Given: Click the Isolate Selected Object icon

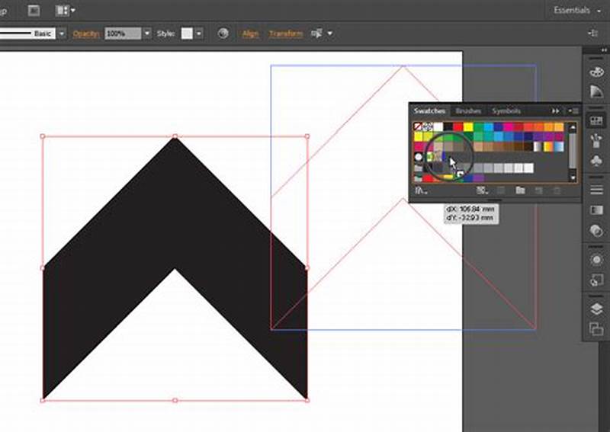Looking at the screenshot, I should [316, 34].
